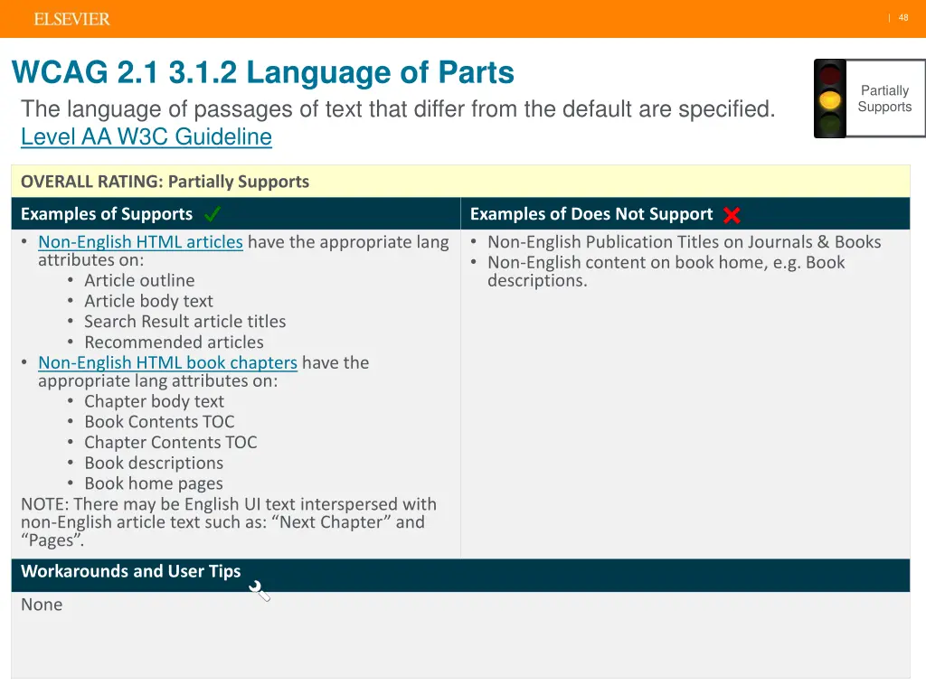Click the red X icon beside Does Not Support

tap(732, 215)
